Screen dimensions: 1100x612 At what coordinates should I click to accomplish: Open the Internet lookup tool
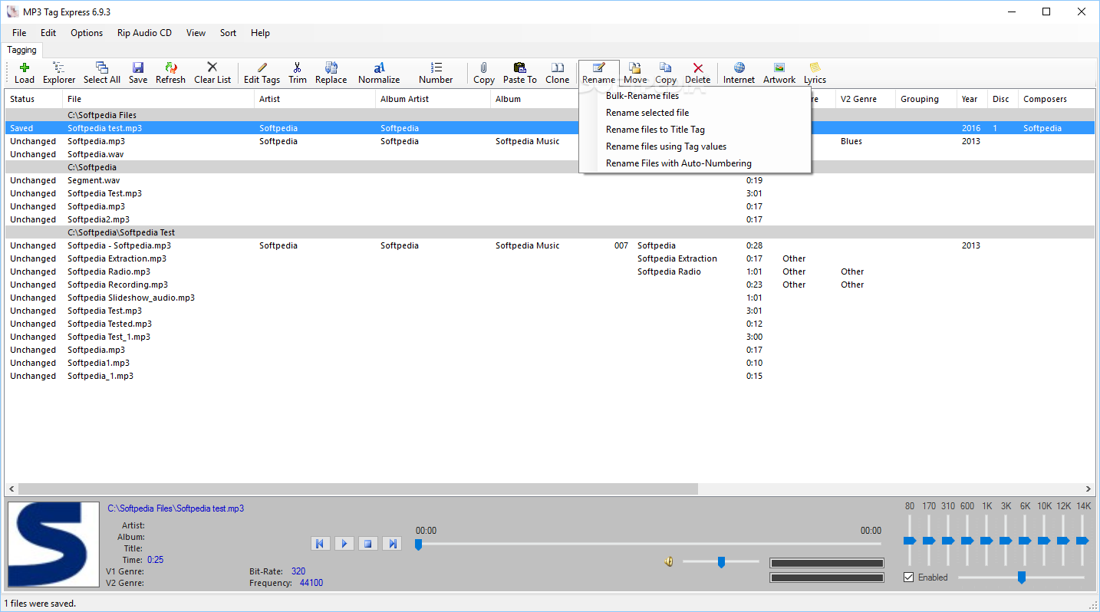coord(739,73)
